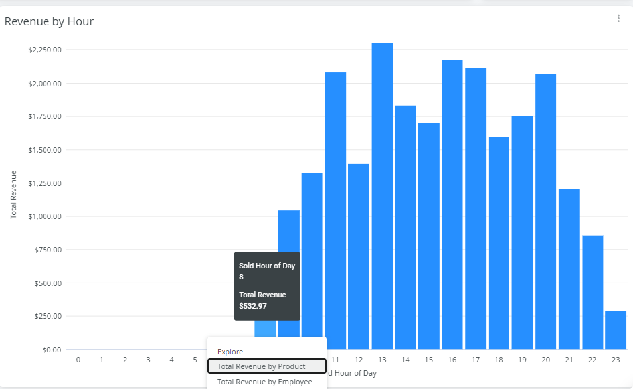Viewport: 633px width, 389px height.
Task: Click the hour 20 revenue bar
Action: pos(546,212)
